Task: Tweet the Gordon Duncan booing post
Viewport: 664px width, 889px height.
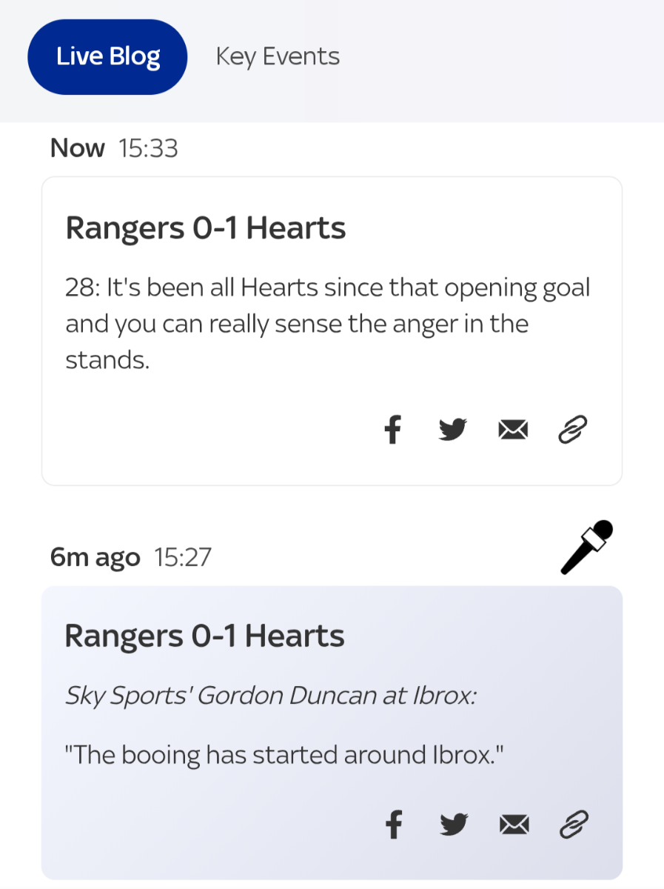Action: pos(453,825)
